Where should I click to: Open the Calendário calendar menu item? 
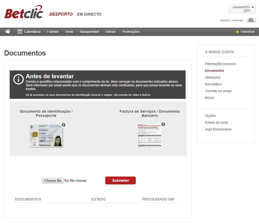(29, 32)
